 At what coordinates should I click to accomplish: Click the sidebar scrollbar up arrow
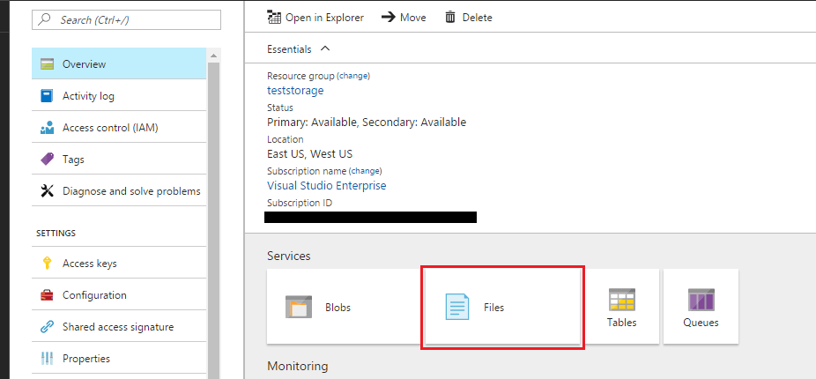(213, 56)
